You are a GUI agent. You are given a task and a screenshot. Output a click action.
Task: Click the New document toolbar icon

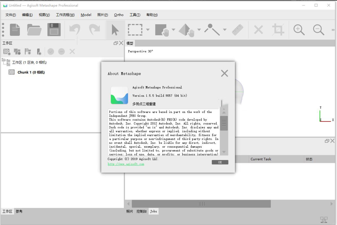[15, 30]
